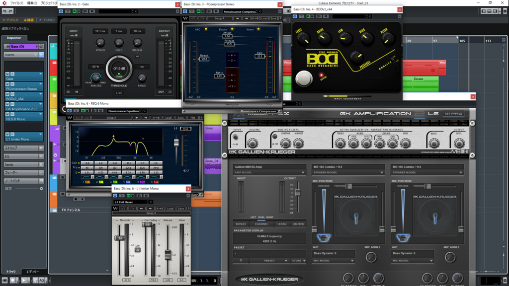
Task: Click band 1 Gain value -5.8 in REQ
Action: [87, 163]
